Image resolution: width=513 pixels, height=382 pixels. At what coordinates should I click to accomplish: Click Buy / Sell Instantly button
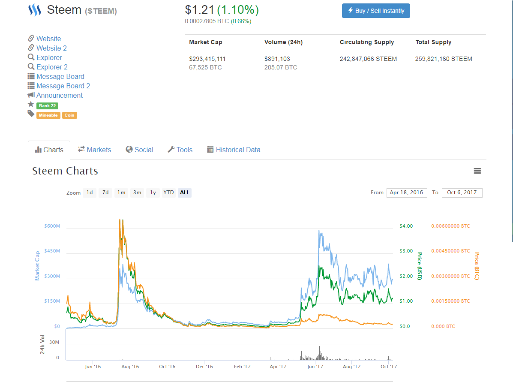point(376,11)
